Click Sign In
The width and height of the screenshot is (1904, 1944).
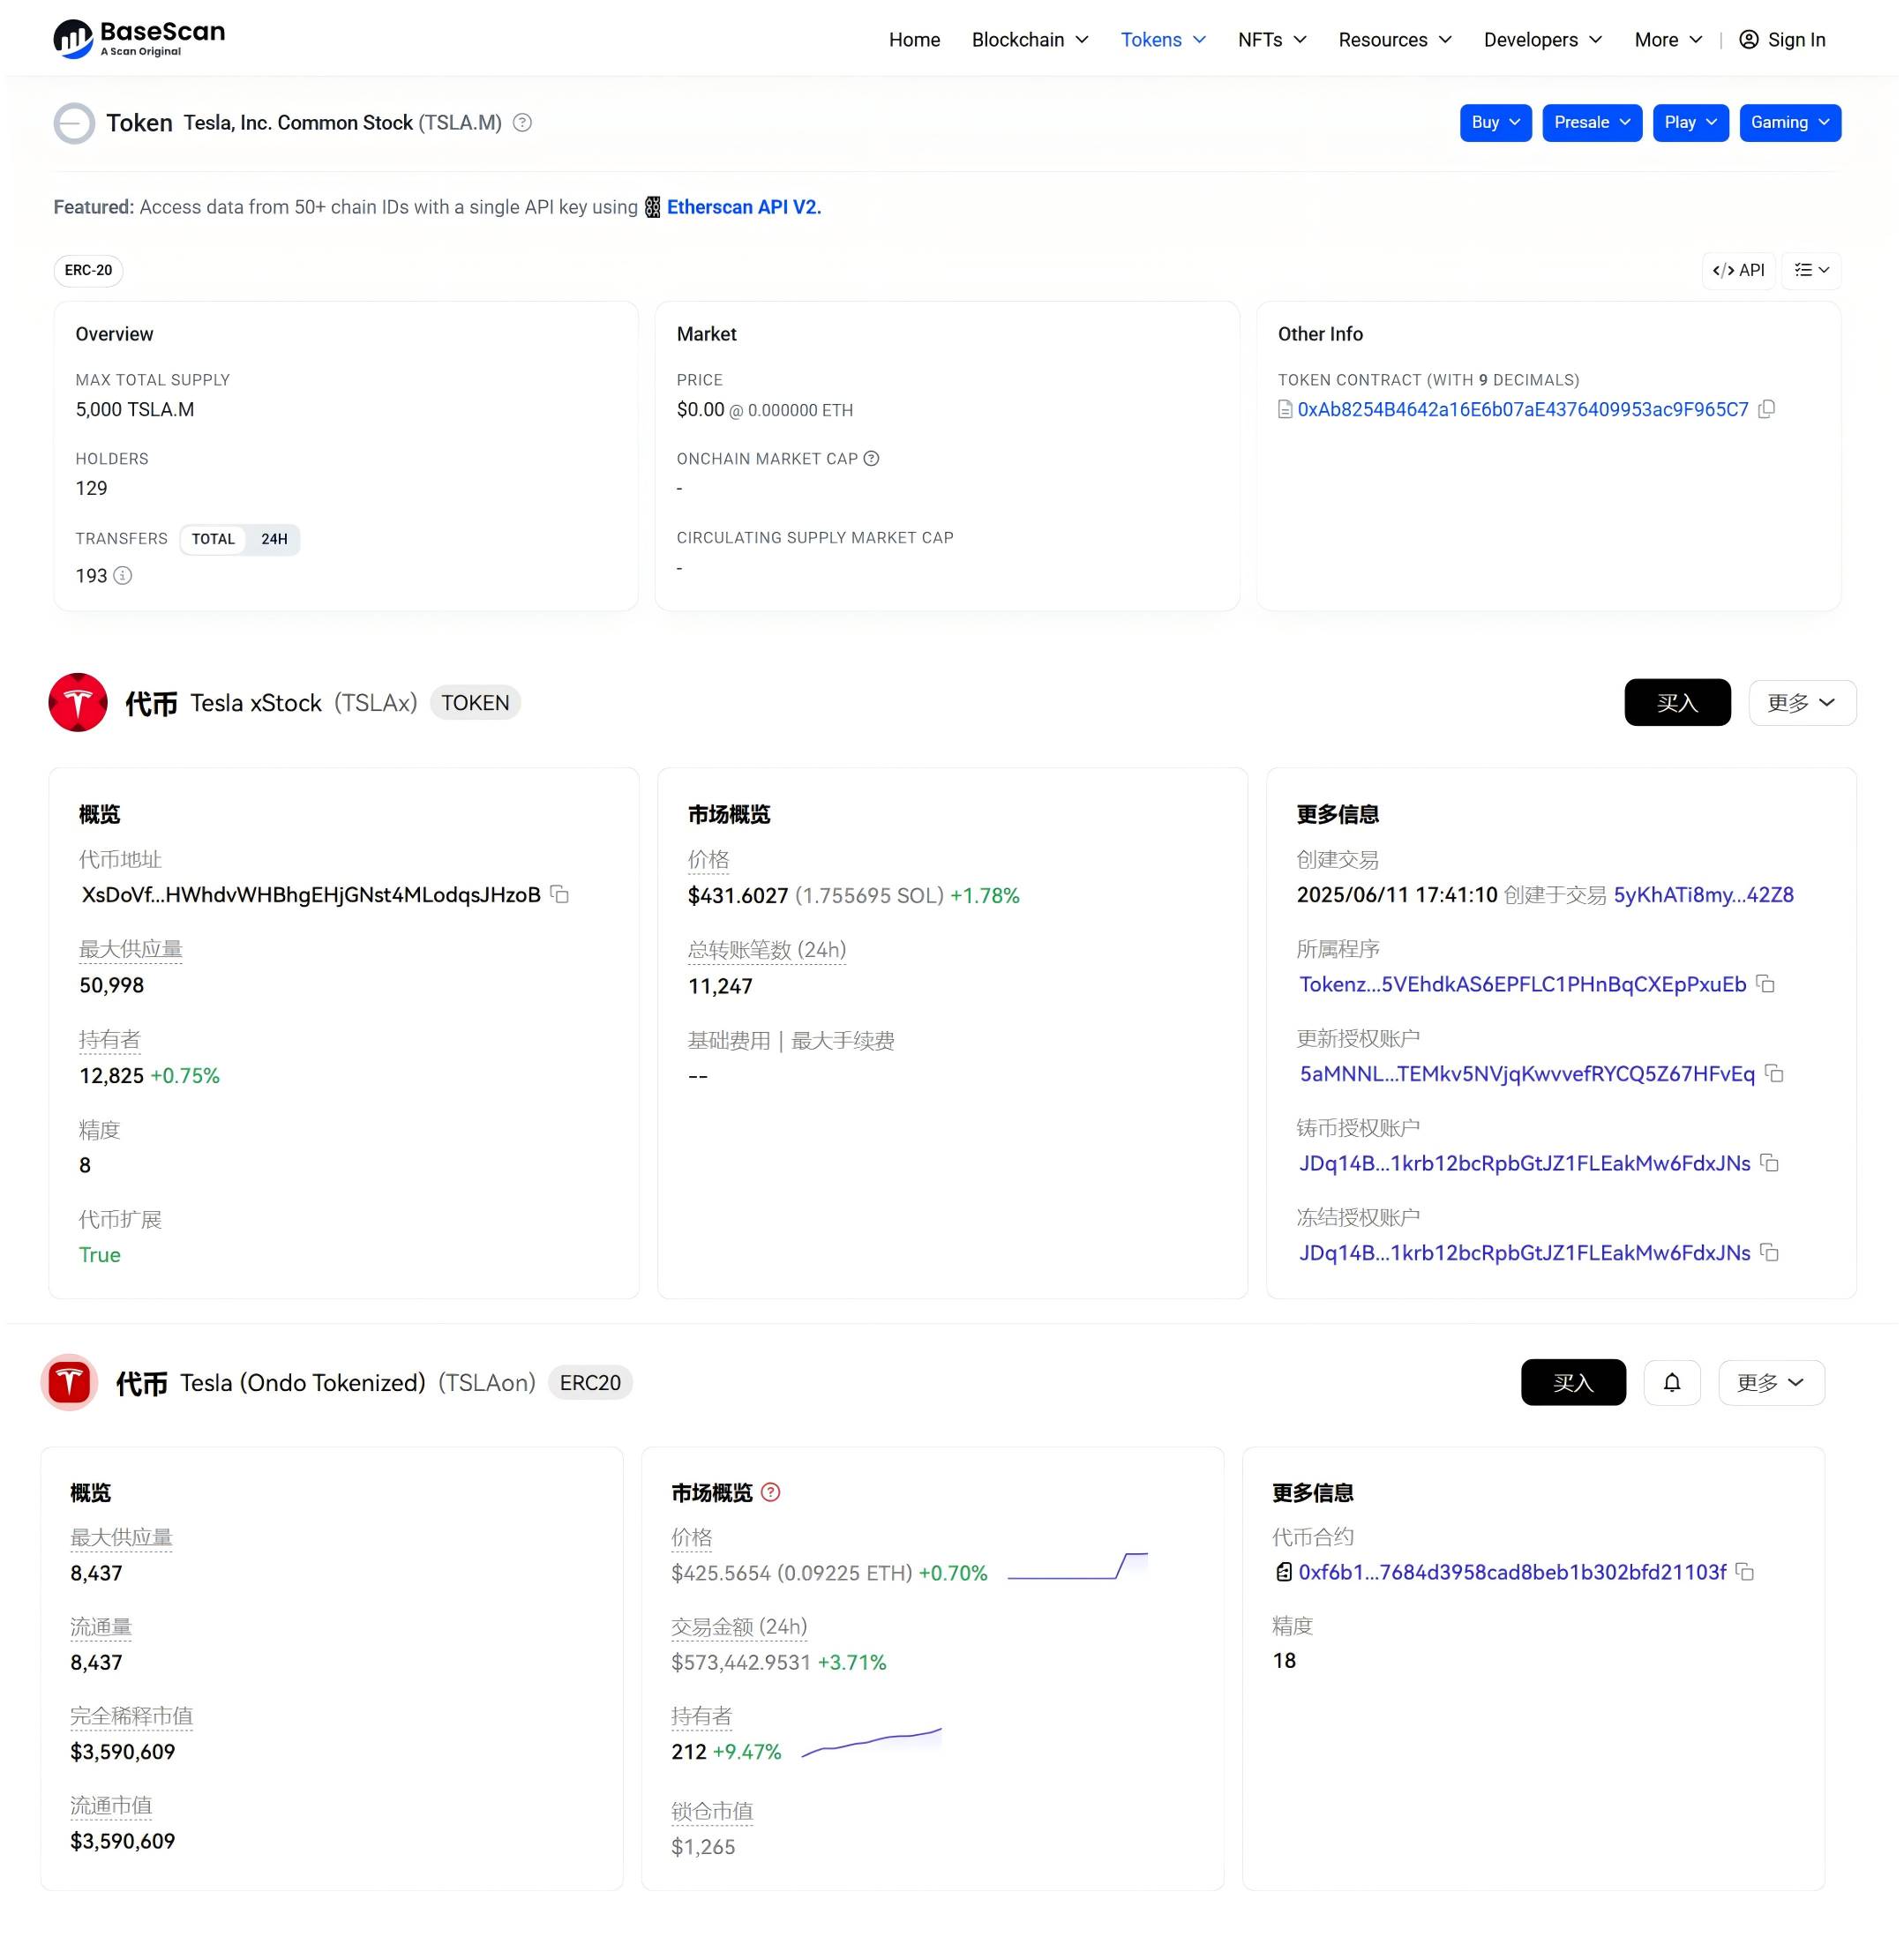tap(1782, 40)
